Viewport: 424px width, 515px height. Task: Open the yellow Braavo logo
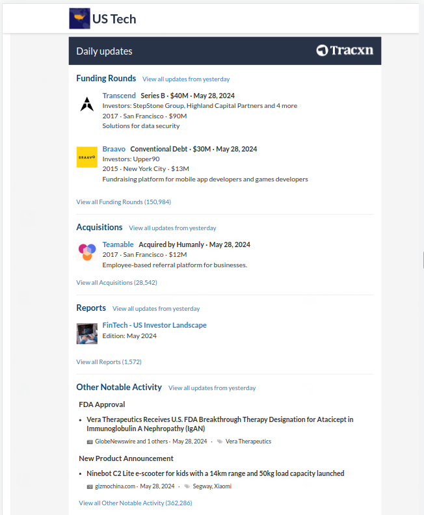87,157
